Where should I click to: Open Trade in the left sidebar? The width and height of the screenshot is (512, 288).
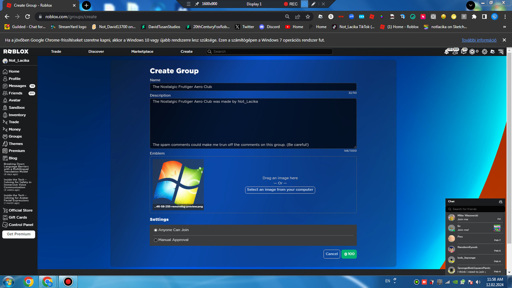click(11, 122)
